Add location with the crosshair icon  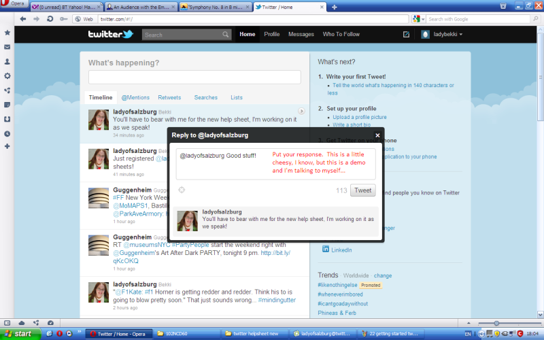[x=182, y=190]
